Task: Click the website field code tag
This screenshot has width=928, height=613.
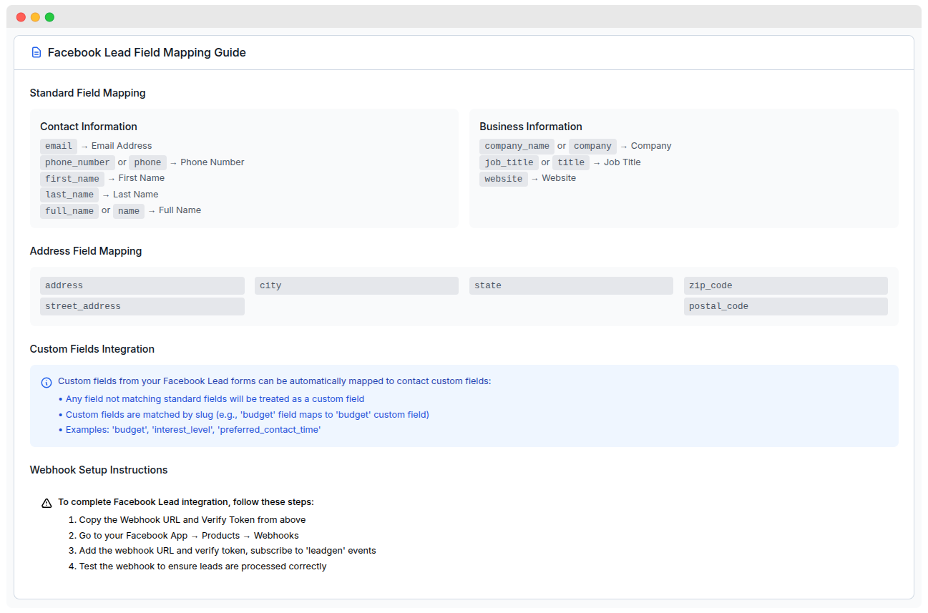Action: pos(504,179)
